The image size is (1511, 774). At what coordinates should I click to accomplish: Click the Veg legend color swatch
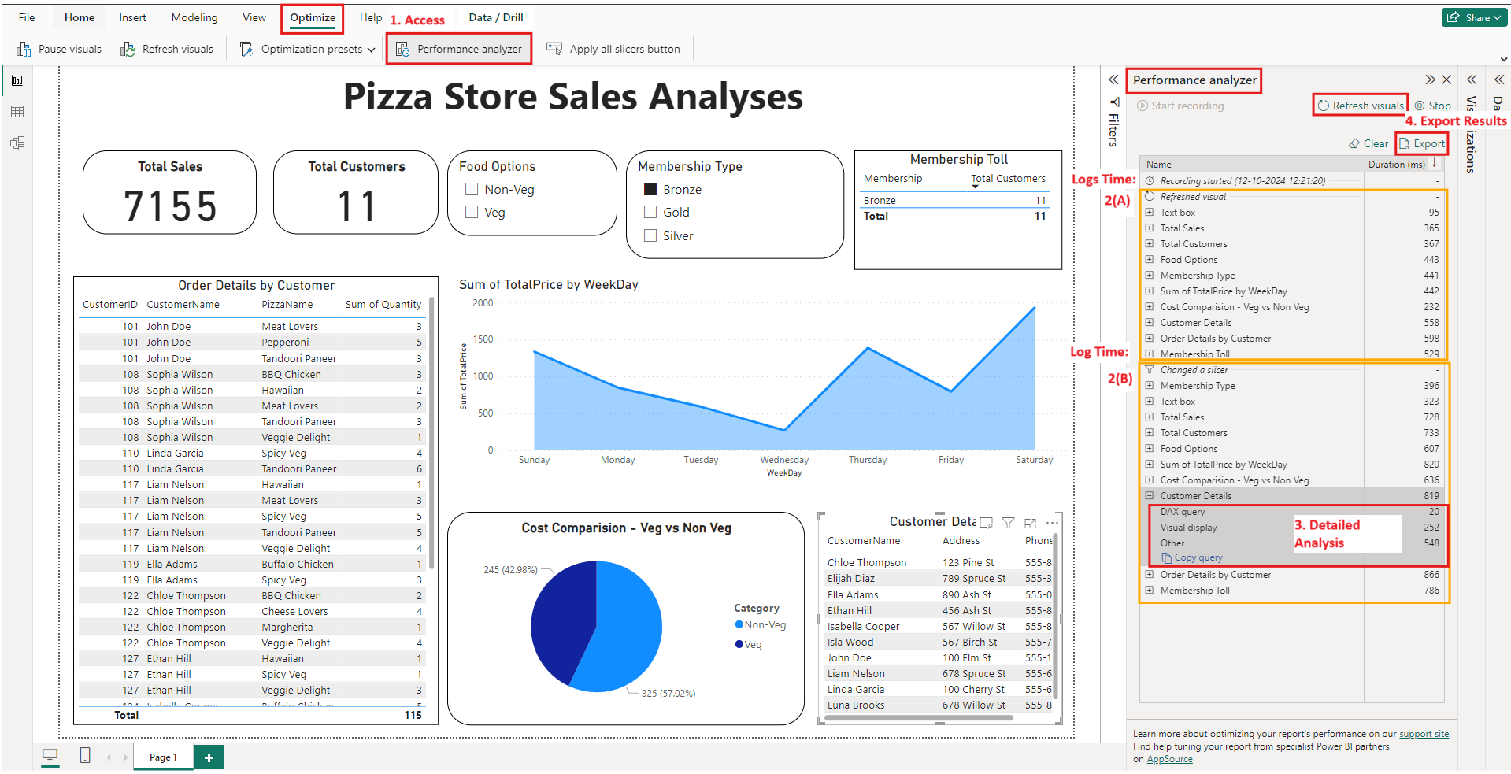click(x=739, y=644)
